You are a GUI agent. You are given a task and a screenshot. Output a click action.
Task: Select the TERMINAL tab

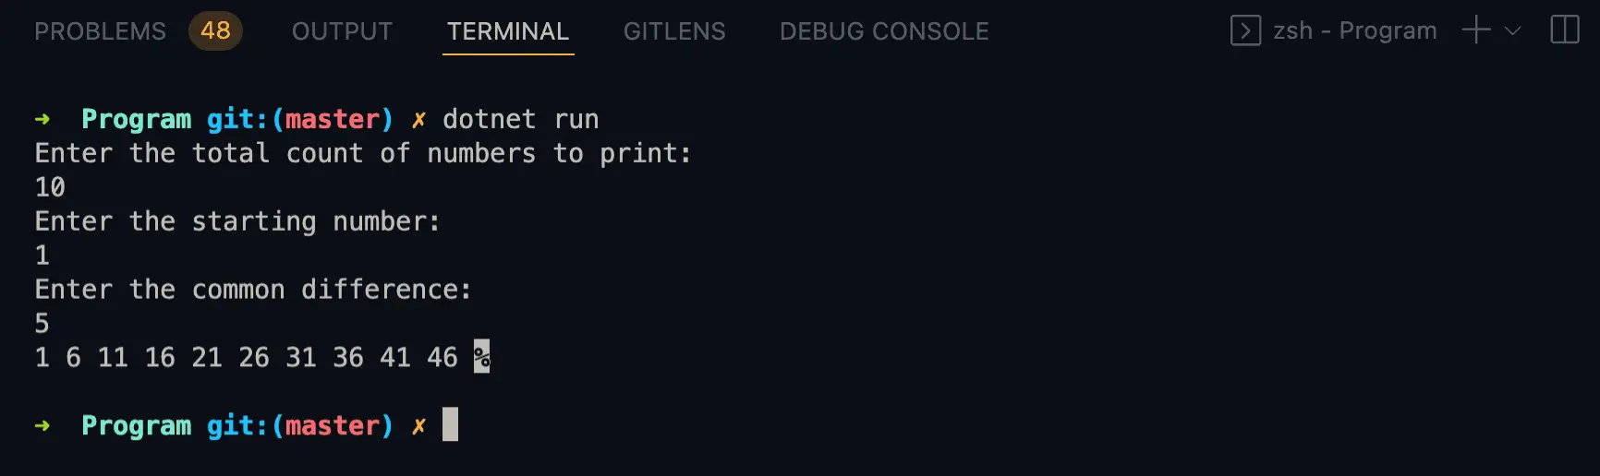508,31
